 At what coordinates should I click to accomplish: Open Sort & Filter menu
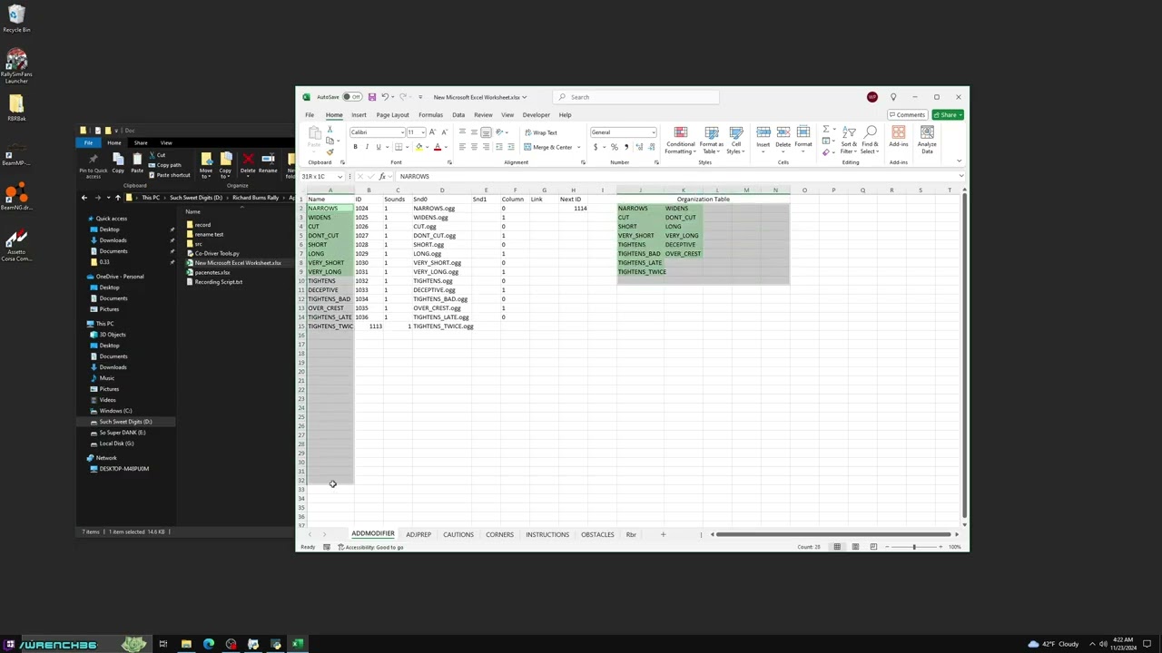click(849, 140)
